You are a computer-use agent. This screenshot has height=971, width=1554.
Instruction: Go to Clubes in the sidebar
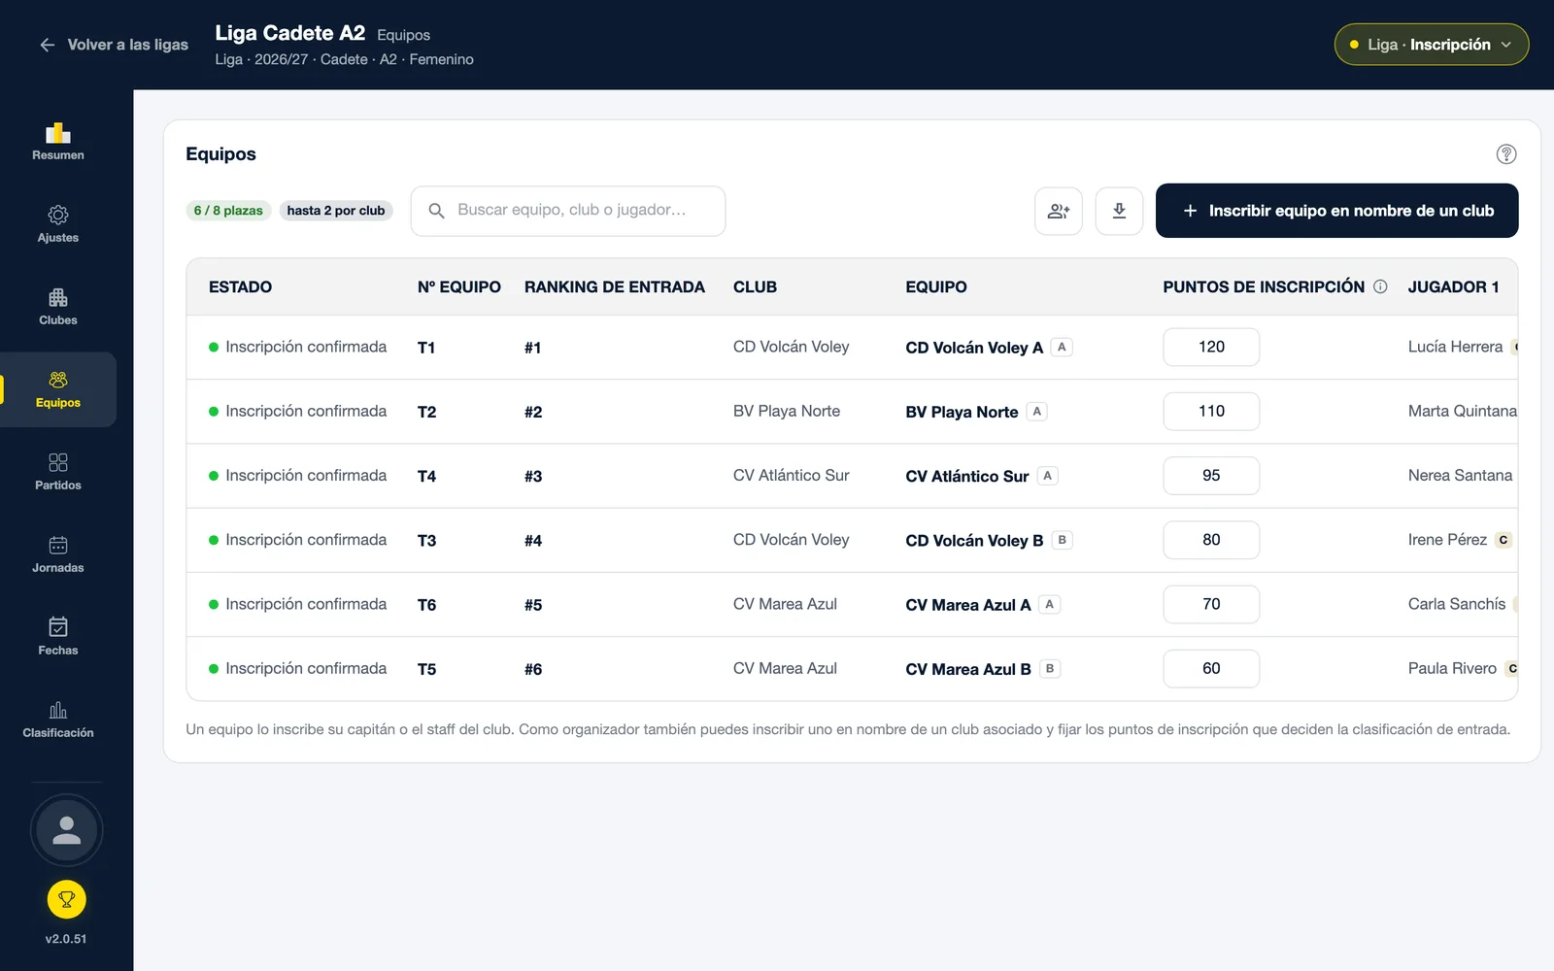[x=58, y=307]
